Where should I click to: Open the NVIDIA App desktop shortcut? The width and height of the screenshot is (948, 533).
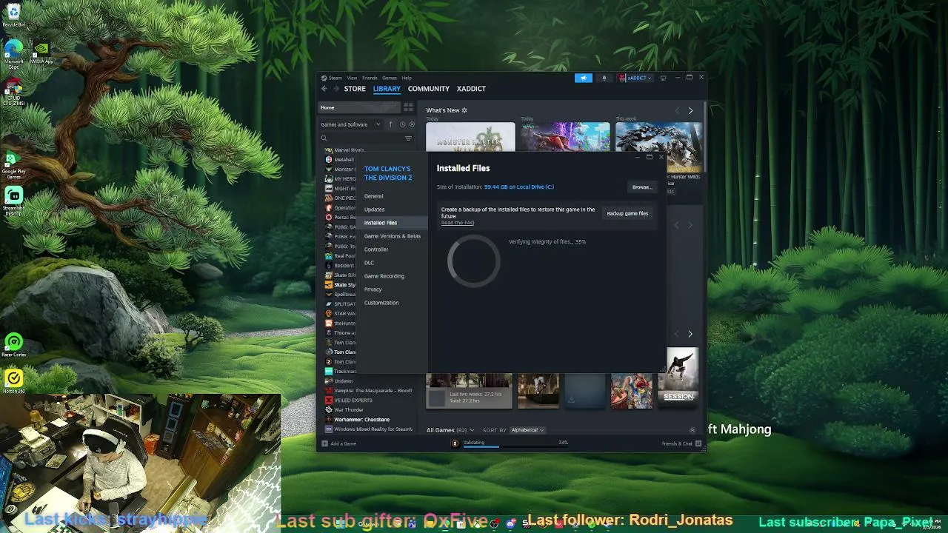(41, 52)
